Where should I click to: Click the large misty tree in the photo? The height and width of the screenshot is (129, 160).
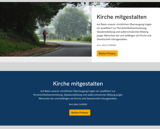(72, 22)
